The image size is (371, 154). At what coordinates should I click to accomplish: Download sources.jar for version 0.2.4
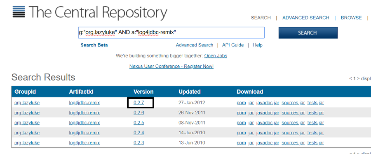coord(293,133)
